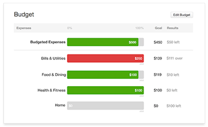Click the Goal column header
Image resolution: width=208 pixels, height=127 pixels.
[158, 28]
